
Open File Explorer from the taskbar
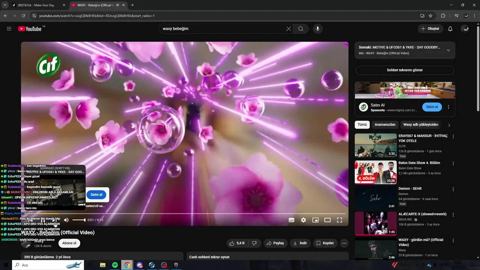[103, 265]
